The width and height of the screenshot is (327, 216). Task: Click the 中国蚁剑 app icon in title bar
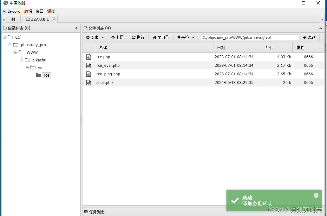coord(6,3)
